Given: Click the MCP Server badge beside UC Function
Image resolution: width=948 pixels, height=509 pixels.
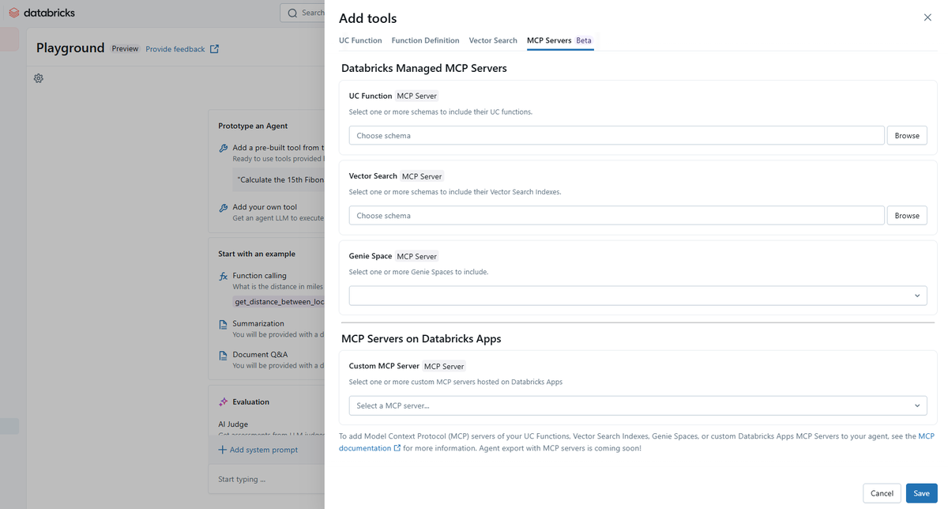Looking at the screenshot, I should pyautogui.click(x=416, y=96).
